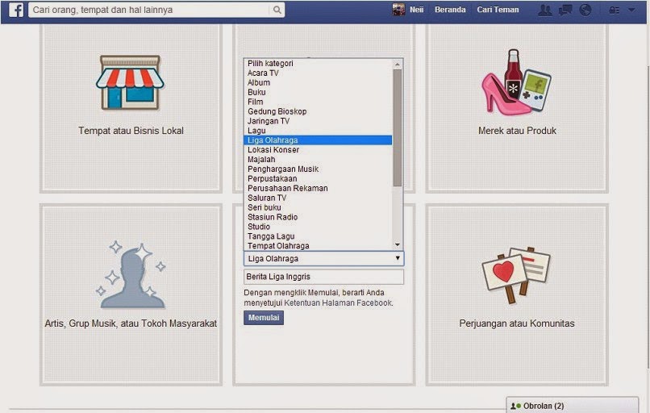Click the Berita Liga Inggris name field
The image size is (650, 413).
tap(323, 277)
